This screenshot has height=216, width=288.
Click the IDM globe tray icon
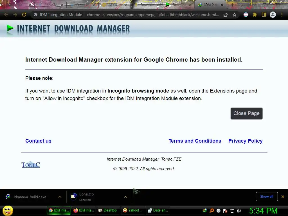point(205,210)
